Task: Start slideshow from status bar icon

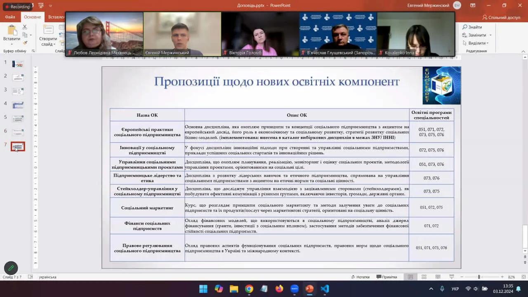Action: (x=452, y=277)
